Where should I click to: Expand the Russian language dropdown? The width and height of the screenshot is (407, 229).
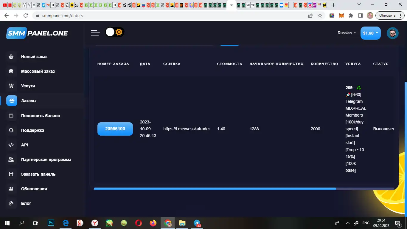click(x=347, y=33)
